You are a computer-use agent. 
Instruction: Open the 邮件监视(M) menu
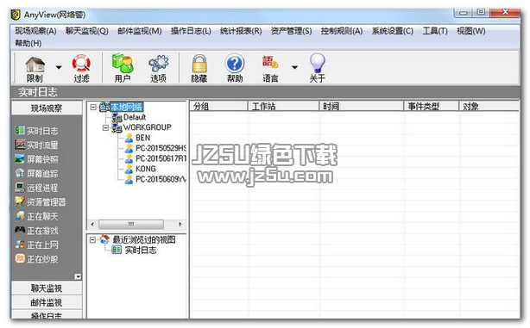pyautogui.click(x=140, y=31)
